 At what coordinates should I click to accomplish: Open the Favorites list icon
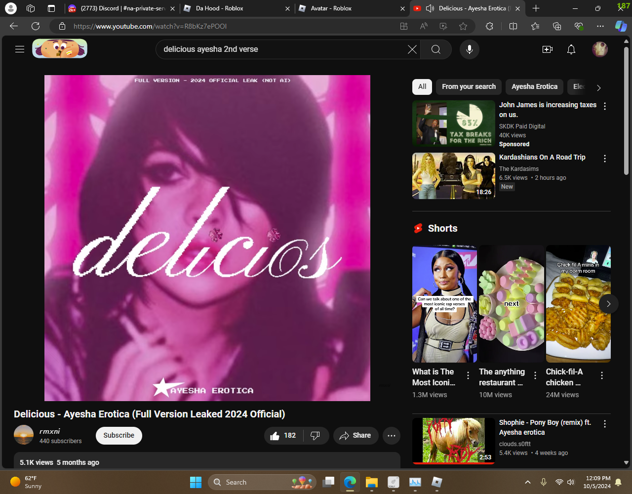point(535,26)
